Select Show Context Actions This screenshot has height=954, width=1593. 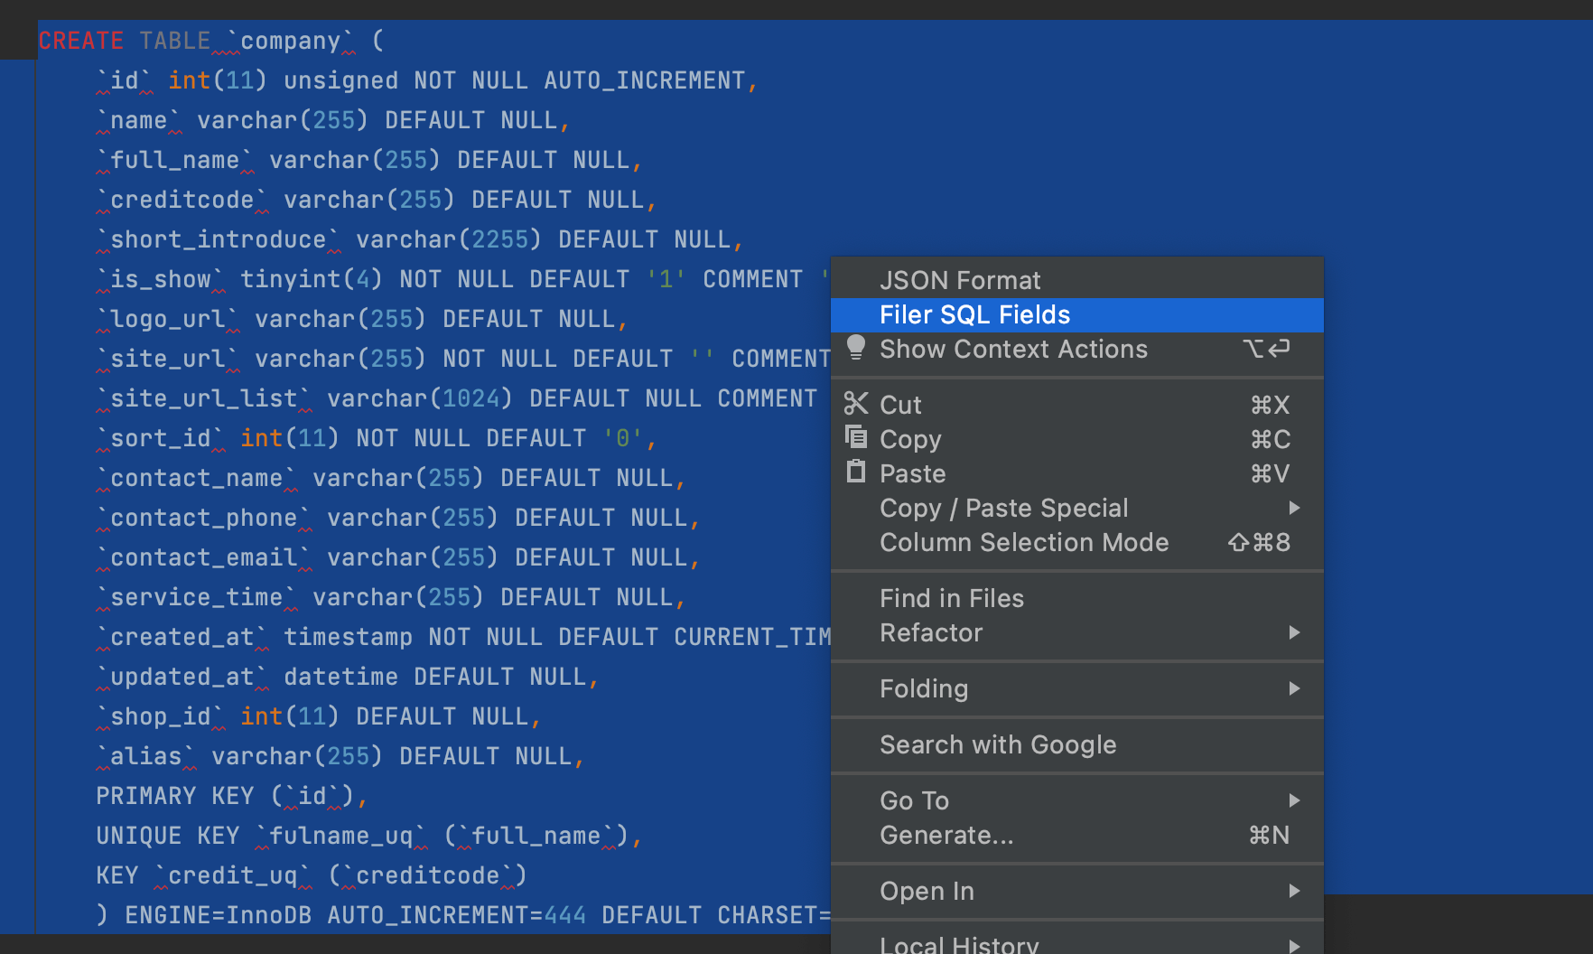click(1013, 350)
